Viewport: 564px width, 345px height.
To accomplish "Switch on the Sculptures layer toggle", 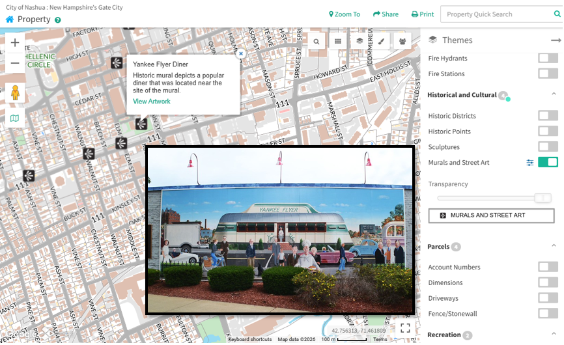I will [x=548, y=146].
